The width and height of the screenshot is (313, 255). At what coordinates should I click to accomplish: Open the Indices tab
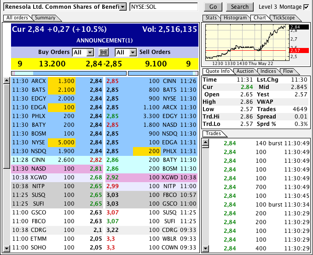click(x=268, y=71)
